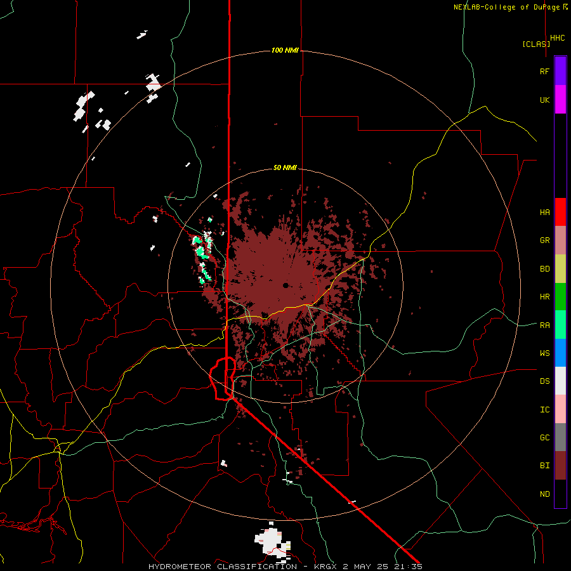Click the 'NEXLAB-College of DuPage' credit text

[508, 7]
